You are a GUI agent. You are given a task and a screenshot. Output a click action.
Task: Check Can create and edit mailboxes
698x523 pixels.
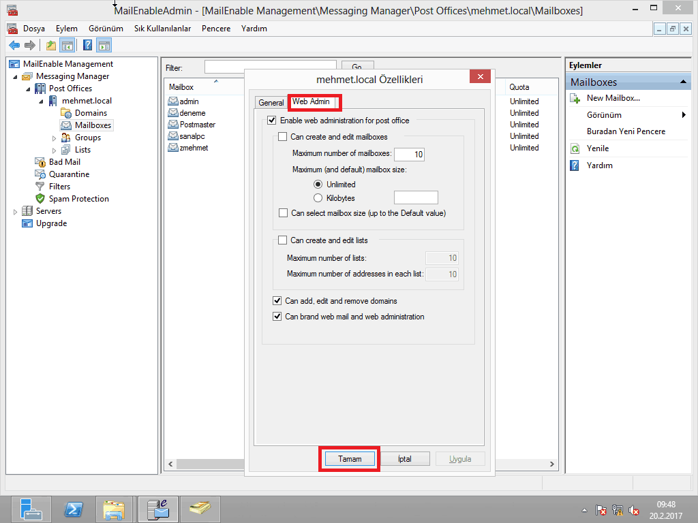[x=283, y=137]
